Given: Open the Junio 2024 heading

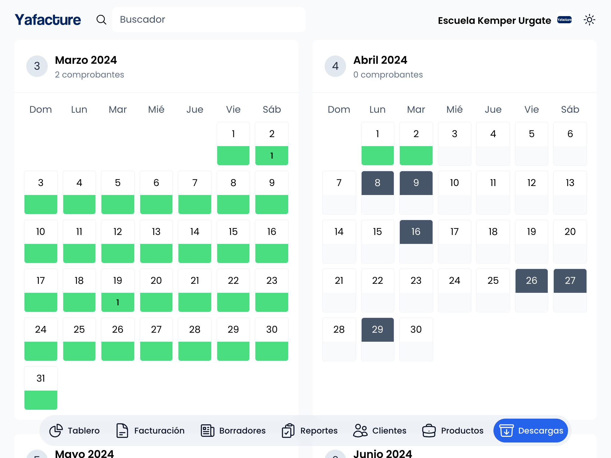Looking at the screenshot, I should [x=383, y=454].
